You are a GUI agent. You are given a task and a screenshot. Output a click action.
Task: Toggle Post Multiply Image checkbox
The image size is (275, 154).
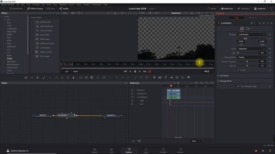pyautogui.click(x=238, y=86)
